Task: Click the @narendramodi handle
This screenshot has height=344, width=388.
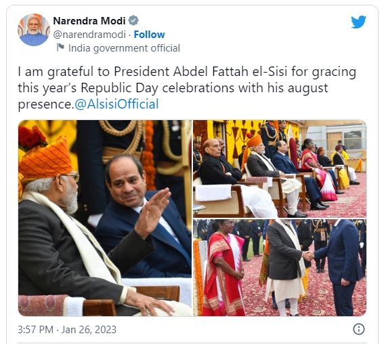Action: [89, 35]
